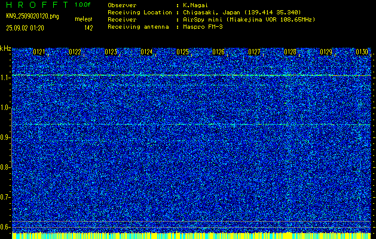This screenshot has width=376, height=239.
Task: Click time marker 0129
Action: click(326, 52)
